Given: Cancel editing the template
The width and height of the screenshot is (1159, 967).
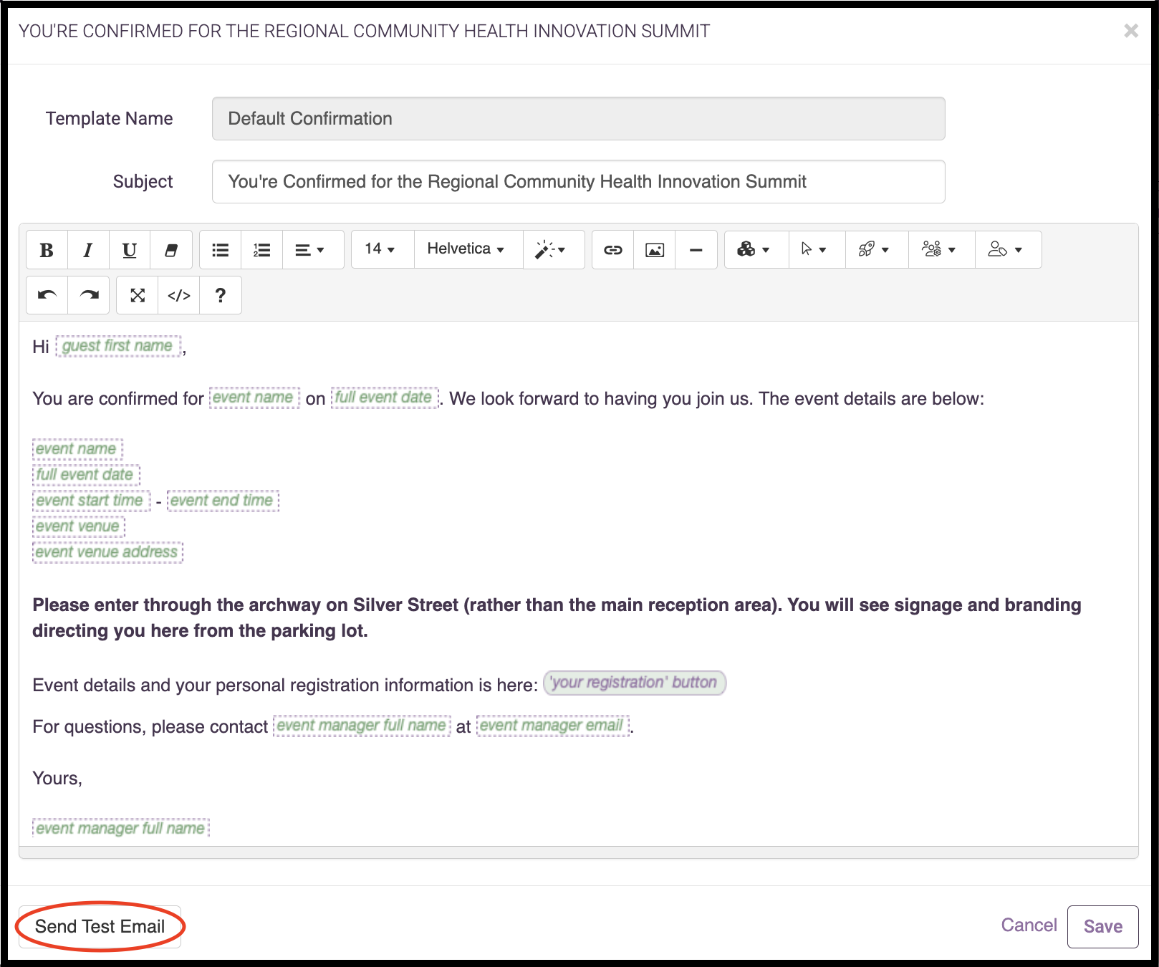Looking at the screenshot, I should point(1029,925).
